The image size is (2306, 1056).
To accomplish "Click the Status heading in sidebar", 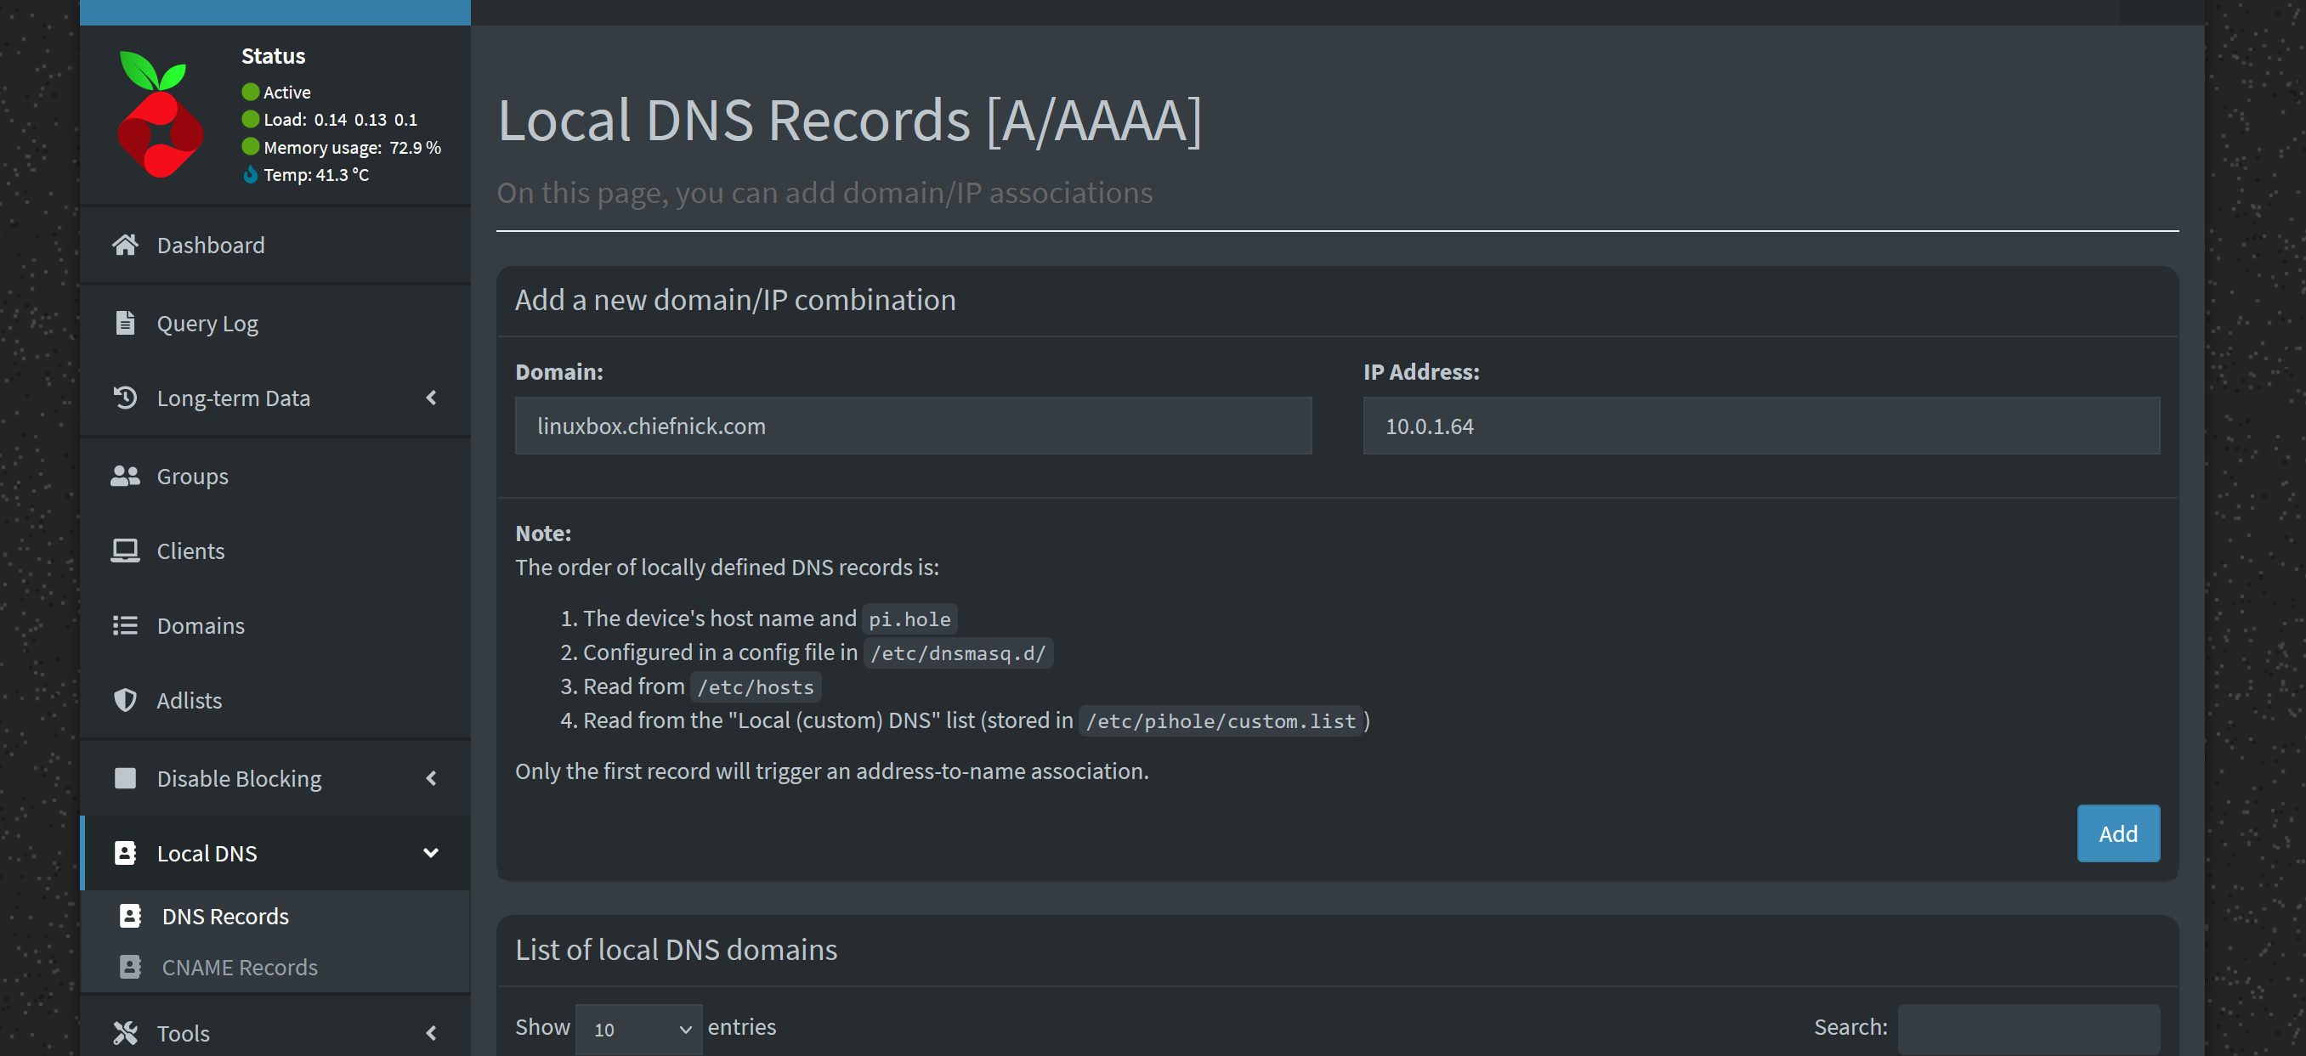I will (x=273, y=55).
